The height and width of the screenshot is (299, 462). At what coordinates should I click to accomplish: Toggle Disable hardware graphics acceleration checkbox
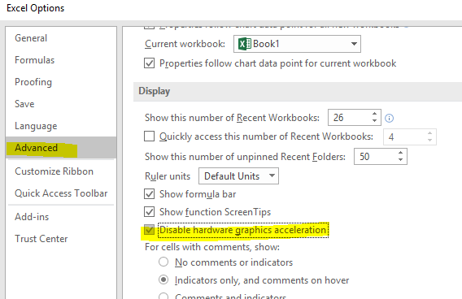(x=149, y=230)
